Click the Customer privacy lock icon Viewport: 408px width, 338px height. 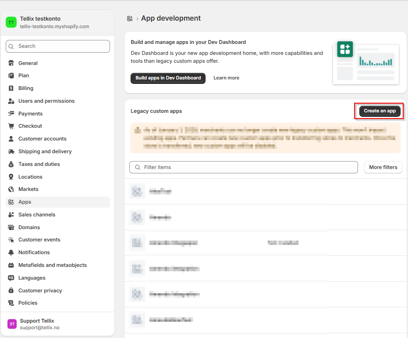11,291
